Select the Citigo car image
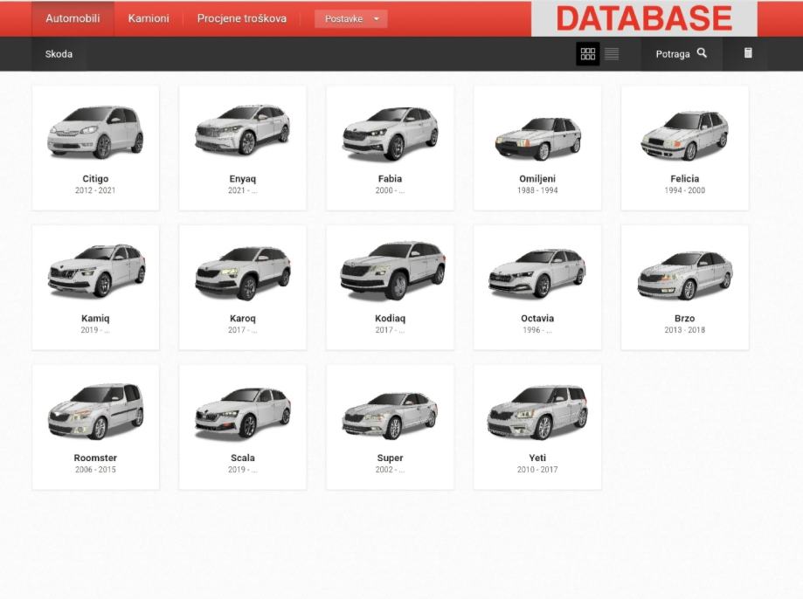803x599 pixels. (96, 132)
